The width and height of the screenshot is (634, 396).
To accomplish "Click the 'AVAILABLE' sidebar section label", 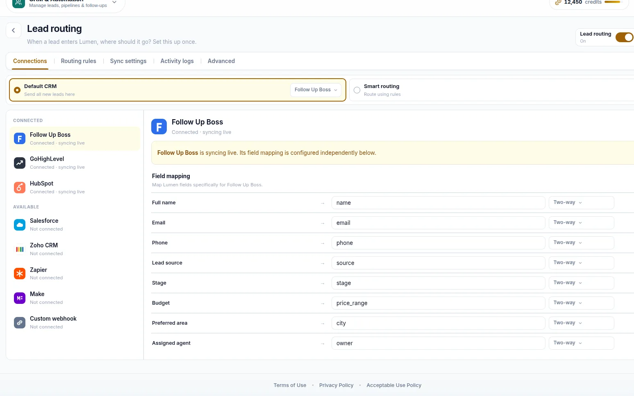I will pos(26,207).
